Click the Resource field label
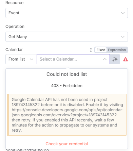This screenshot has width=133, height=151. point(15,3)
